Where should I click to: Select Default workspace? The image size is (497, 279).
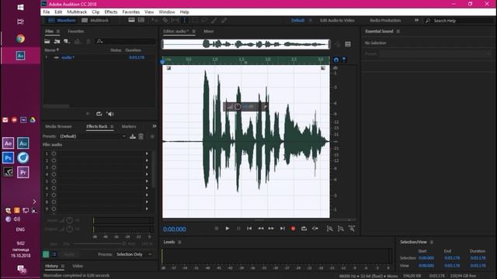pos(297,20)
